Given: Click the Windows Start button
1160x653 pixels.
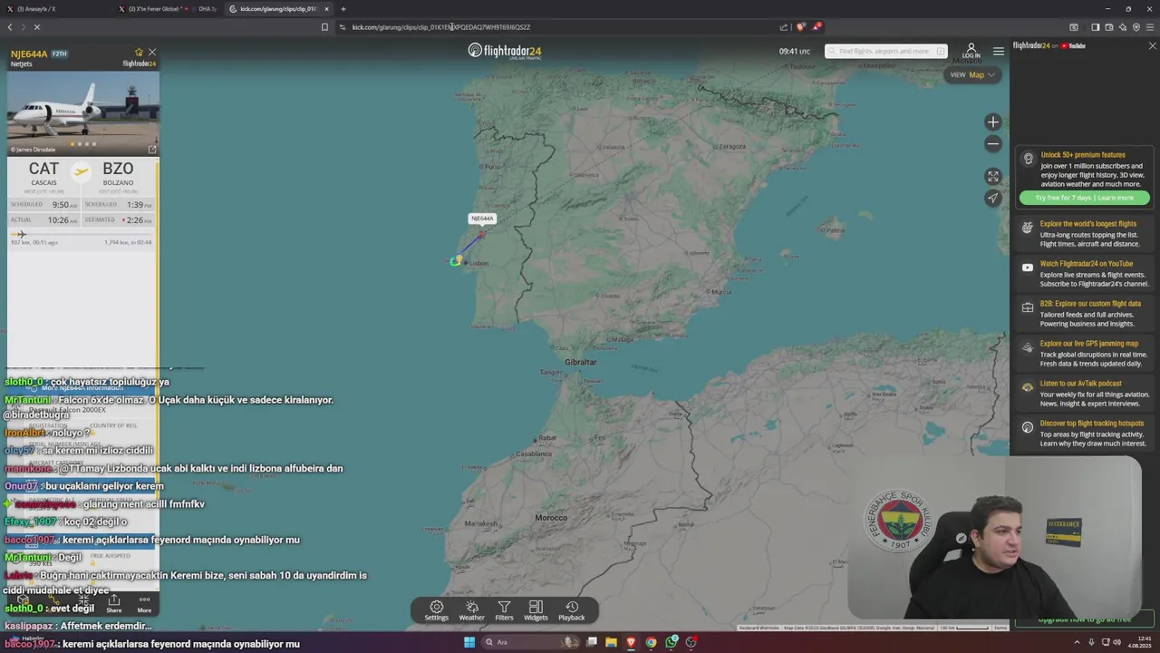Looking at the screenshot, I should (469, 642).
